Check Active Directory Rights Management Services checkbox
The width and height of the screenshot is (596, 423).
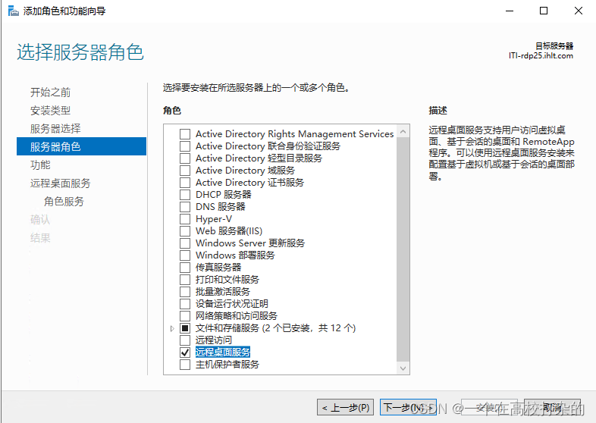click(185, 134)
